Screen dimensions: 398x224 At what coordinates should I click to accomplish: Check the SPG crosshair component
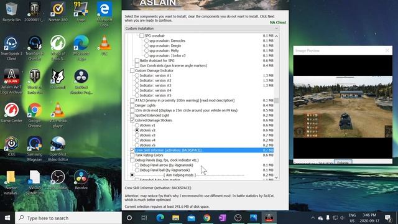[142, 36]
